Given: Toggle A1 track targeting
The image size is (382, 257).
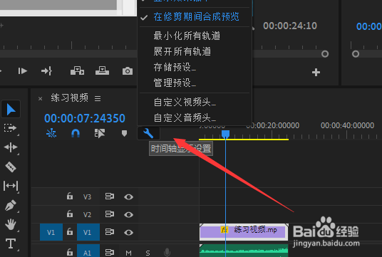Looking at the screenshot, I should click(88, 251).
